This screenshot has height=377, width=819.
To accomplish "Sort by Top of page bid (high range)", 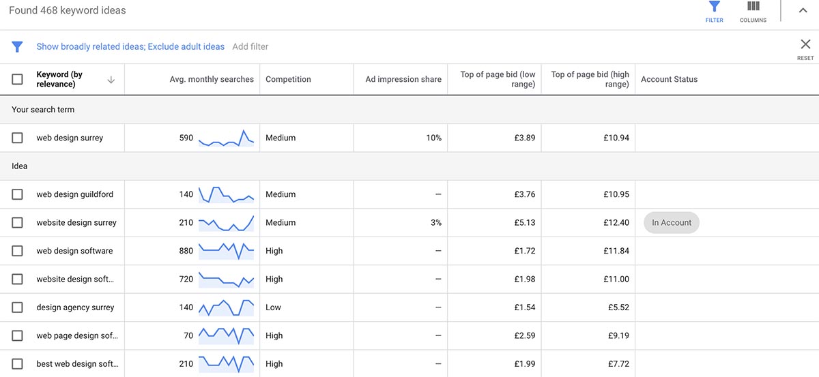I will (x=590, y=79).
